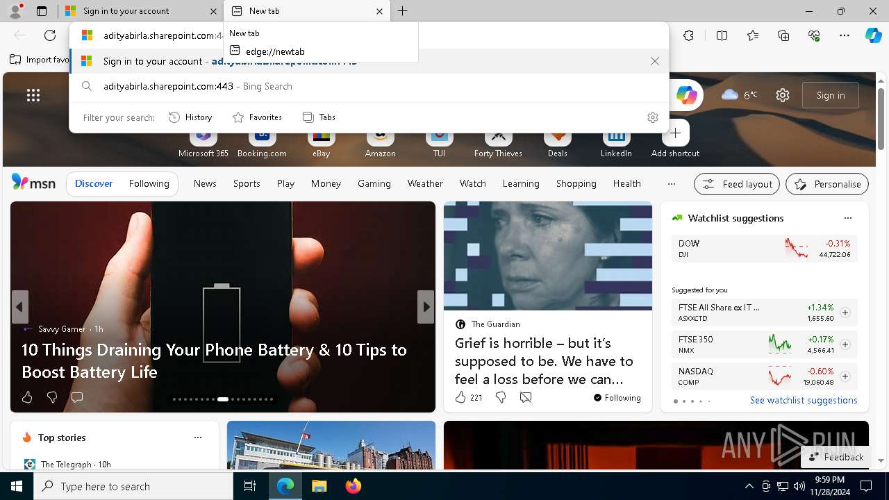Select the Discover tab
889x500 pixels.
tap(94, 184)
